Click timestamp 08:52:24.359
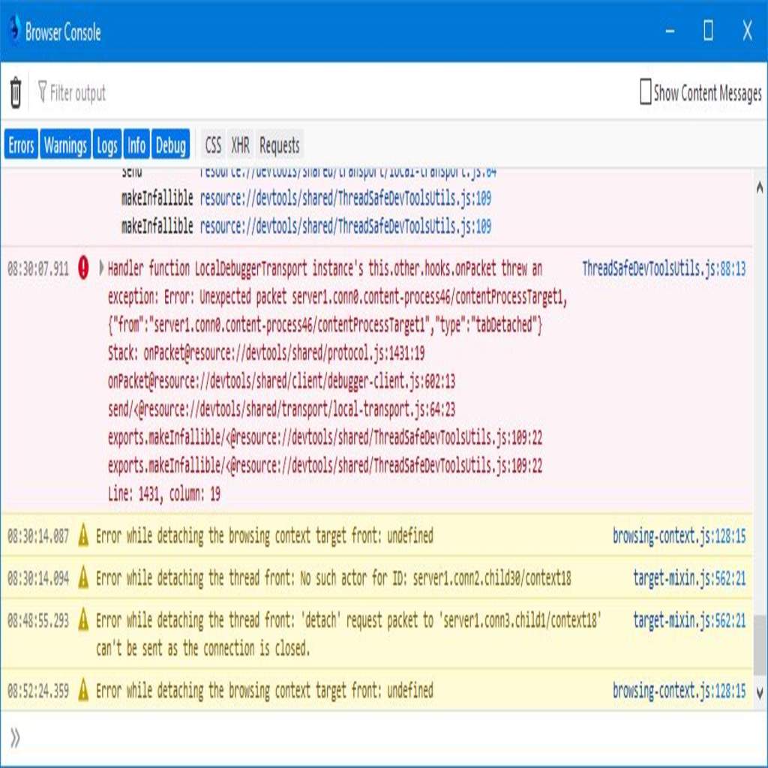Screen dimensions: 768x768 (38, 691)
